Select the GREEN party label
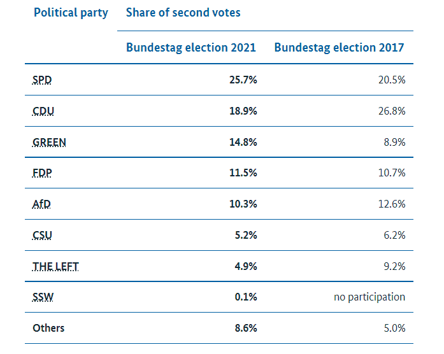The width and height of the screenshot is (444, 354). tap(49, 143)
